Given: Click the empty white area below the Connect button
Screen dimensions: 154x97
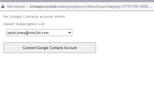Looking at the screenshot, I should click(x=77, y=75).
